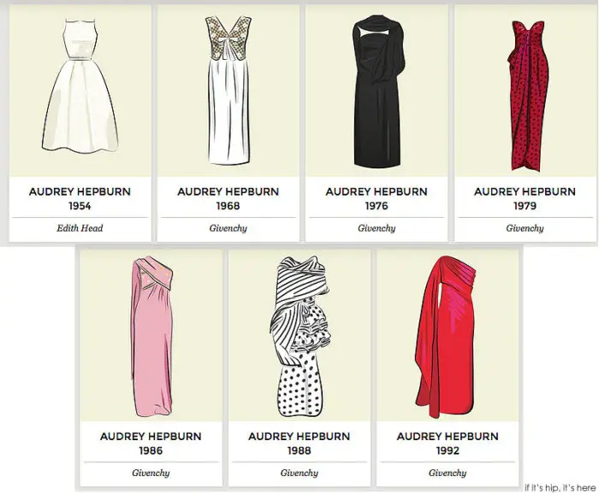Click the 1992 red caped gown illustration
The width and height of the screenshot is (599, 494).
pyautogui.click(x=446, y=337)
